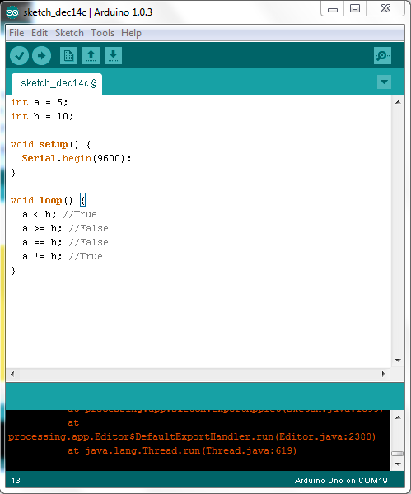Screen dimensions: 411x494
Task: Create a new sketch with New icon
Action: coord(68,56)
